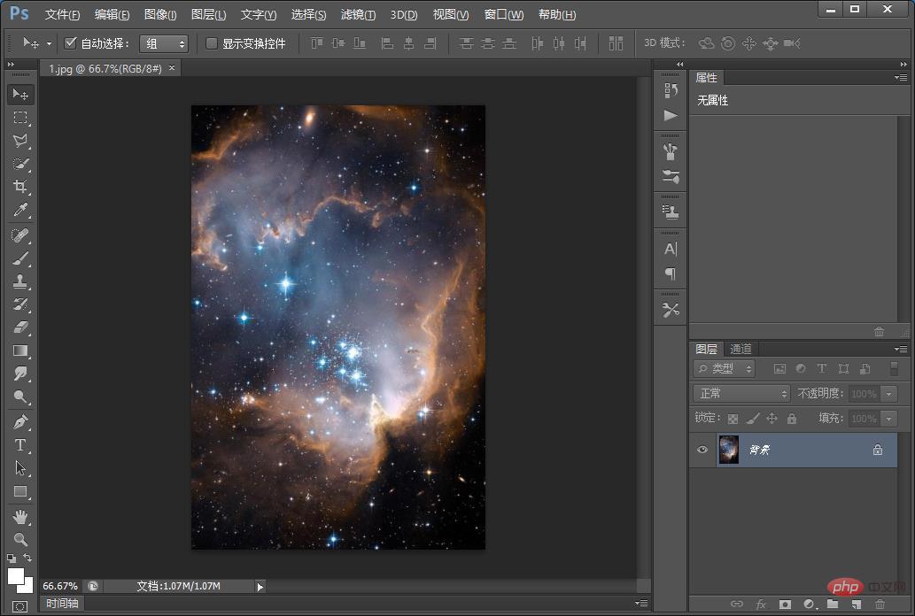This screenshot has width=915, height=616.
Task: Toggle lock transparent pixels
Action: [733, 419]
